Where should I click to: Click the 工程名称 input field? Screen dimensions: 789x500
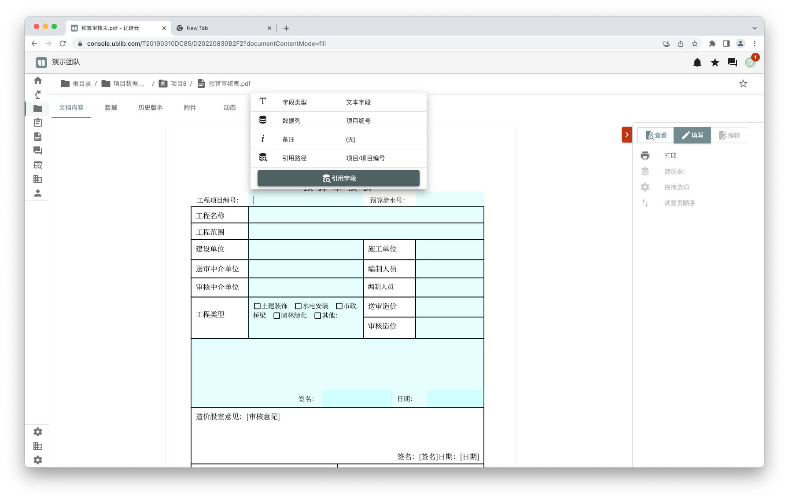click(365, 215)
